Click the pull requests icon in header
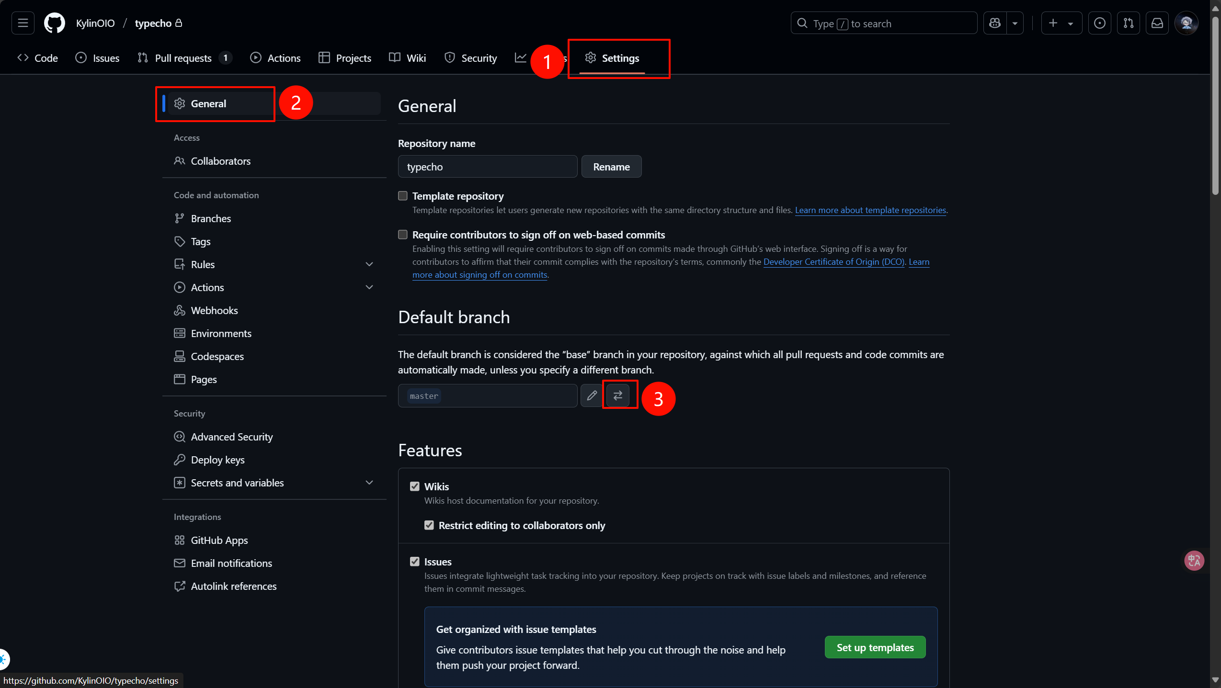The height and width of the screenshot is (688, 1221). point(1128,23)
